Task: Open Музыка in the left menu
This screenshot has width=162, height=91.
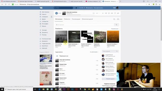Action: (44, 26)
